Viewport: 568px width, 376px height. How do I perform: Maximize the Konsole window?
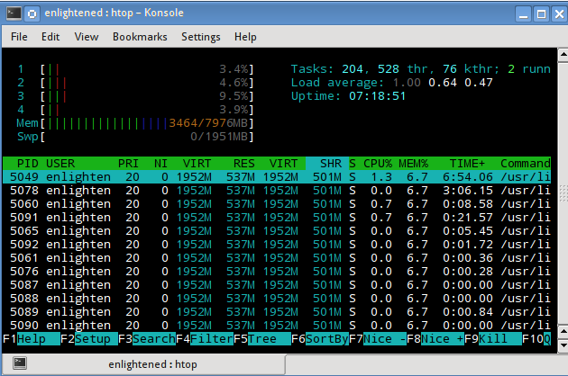[541, 14]
